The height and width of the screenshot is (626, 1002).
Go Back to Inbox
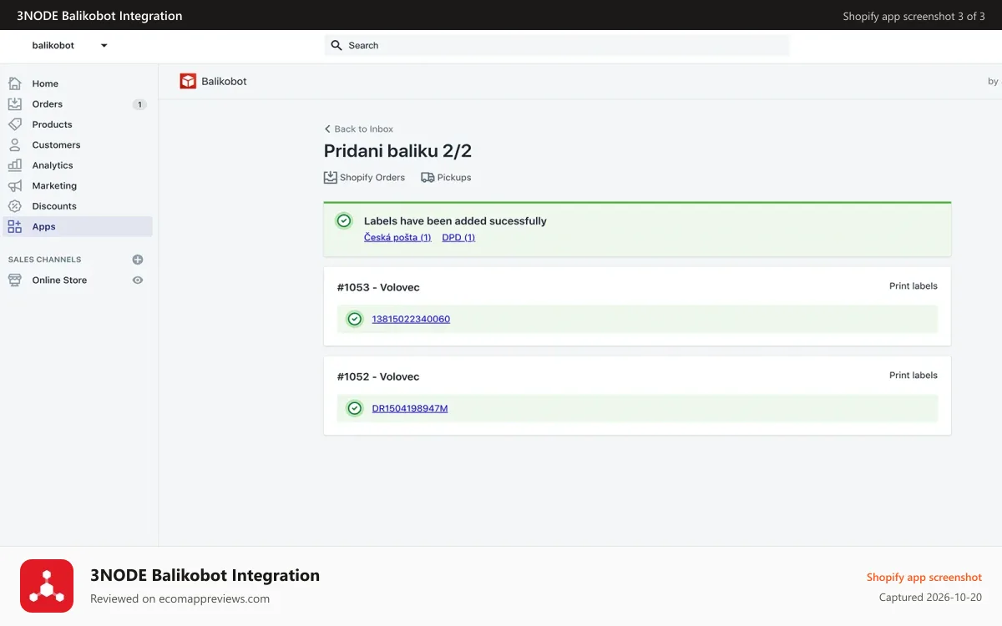pos(358,129)
